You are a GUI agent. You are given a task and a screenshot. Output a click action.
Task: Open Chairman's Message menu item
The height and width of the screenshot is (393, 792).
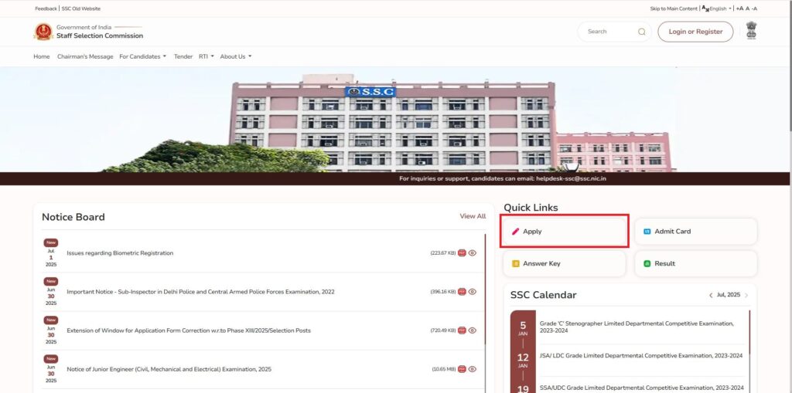tap(85, 56)
